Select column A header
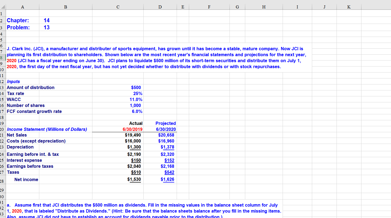Screen dimensions: 391x218 pyautogui.click(x=22, y=7)
